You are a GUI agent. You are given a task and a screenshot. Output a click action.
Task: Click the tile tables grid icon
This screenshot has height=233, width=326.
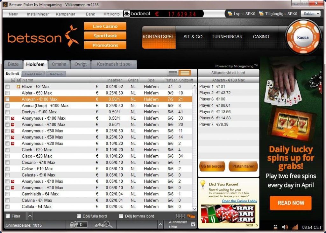[x=180, y=216]
